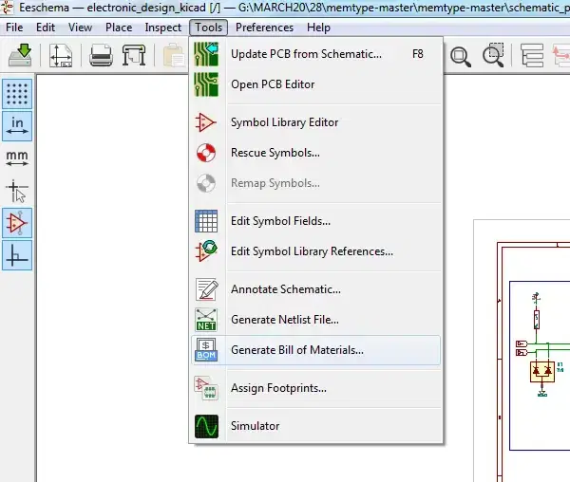Click the Open PCB Editor icon

[206, 84]
